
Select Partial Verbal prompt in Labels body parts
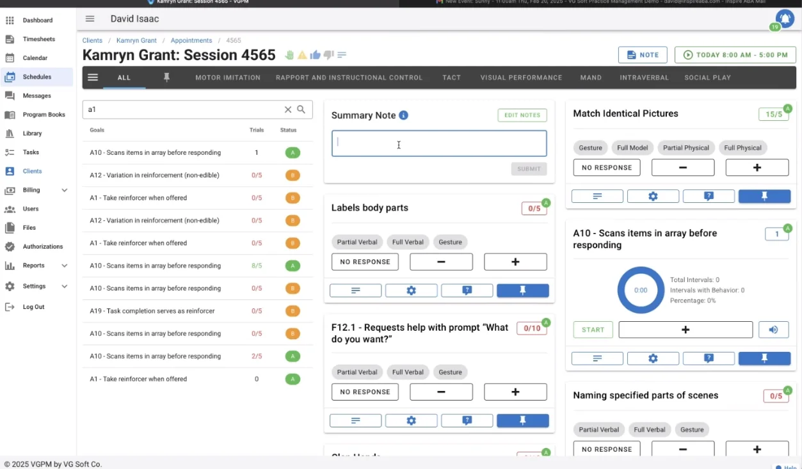pos(357,242)
